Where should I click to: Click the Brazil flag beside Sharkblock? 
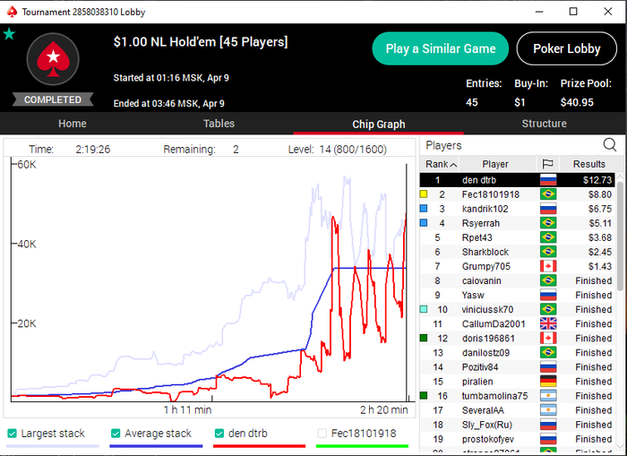coord(548,252)
